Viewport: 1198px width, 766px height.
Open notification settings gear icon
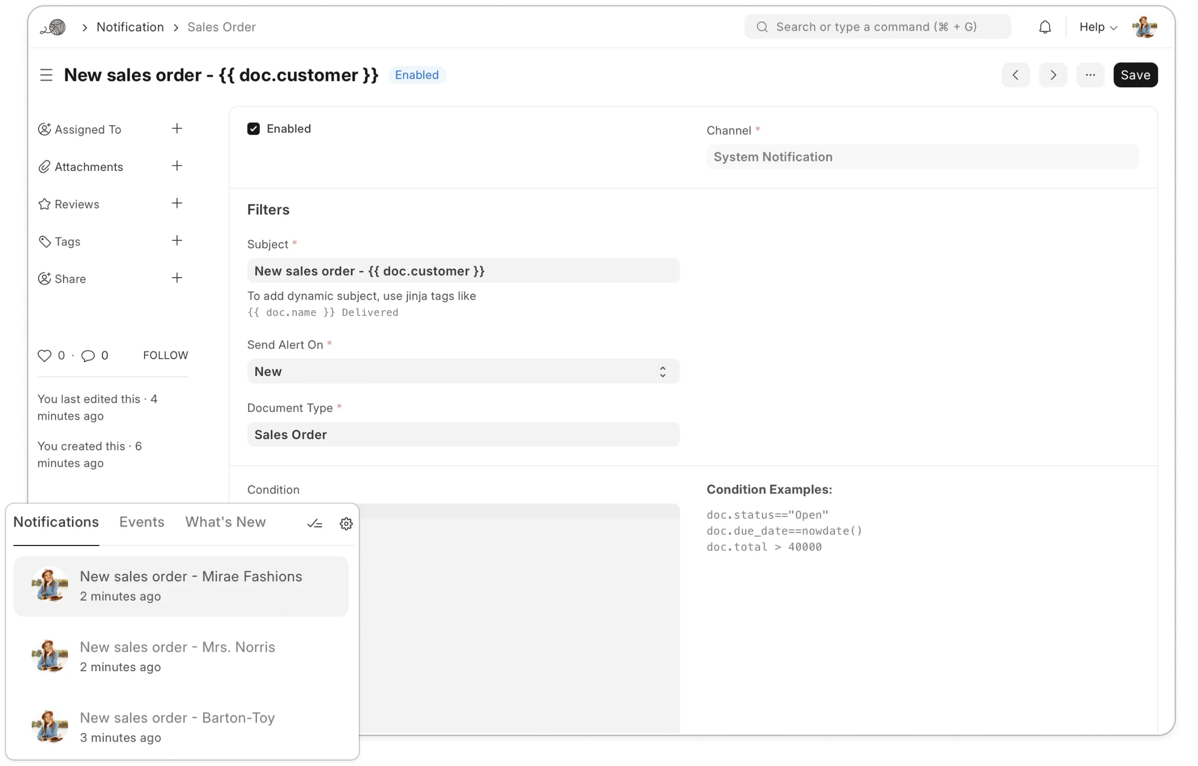coord(346,523)
